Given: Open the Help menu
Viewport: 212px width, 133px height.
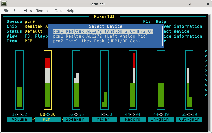Looking at the screenshot, I should (x=70, y=11).
